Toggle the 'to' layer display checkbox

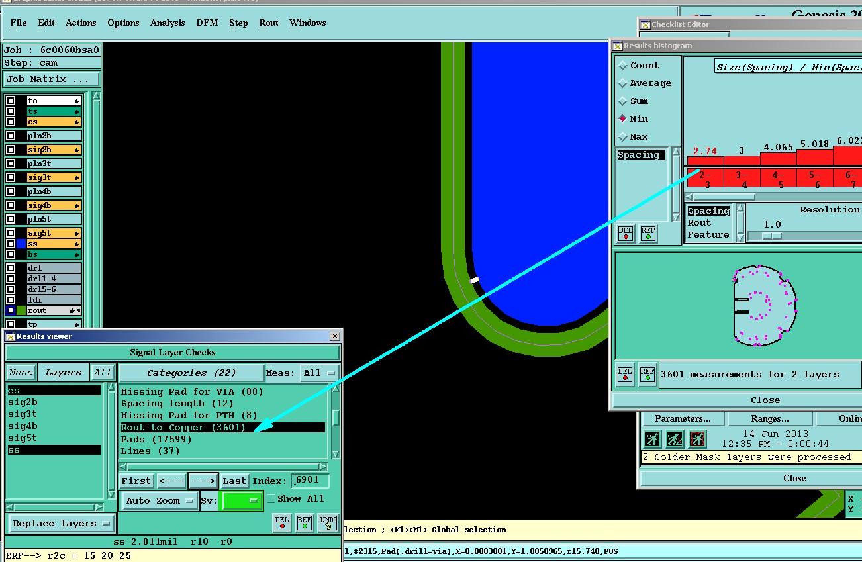pyautogui.click(x=11, y=101)
